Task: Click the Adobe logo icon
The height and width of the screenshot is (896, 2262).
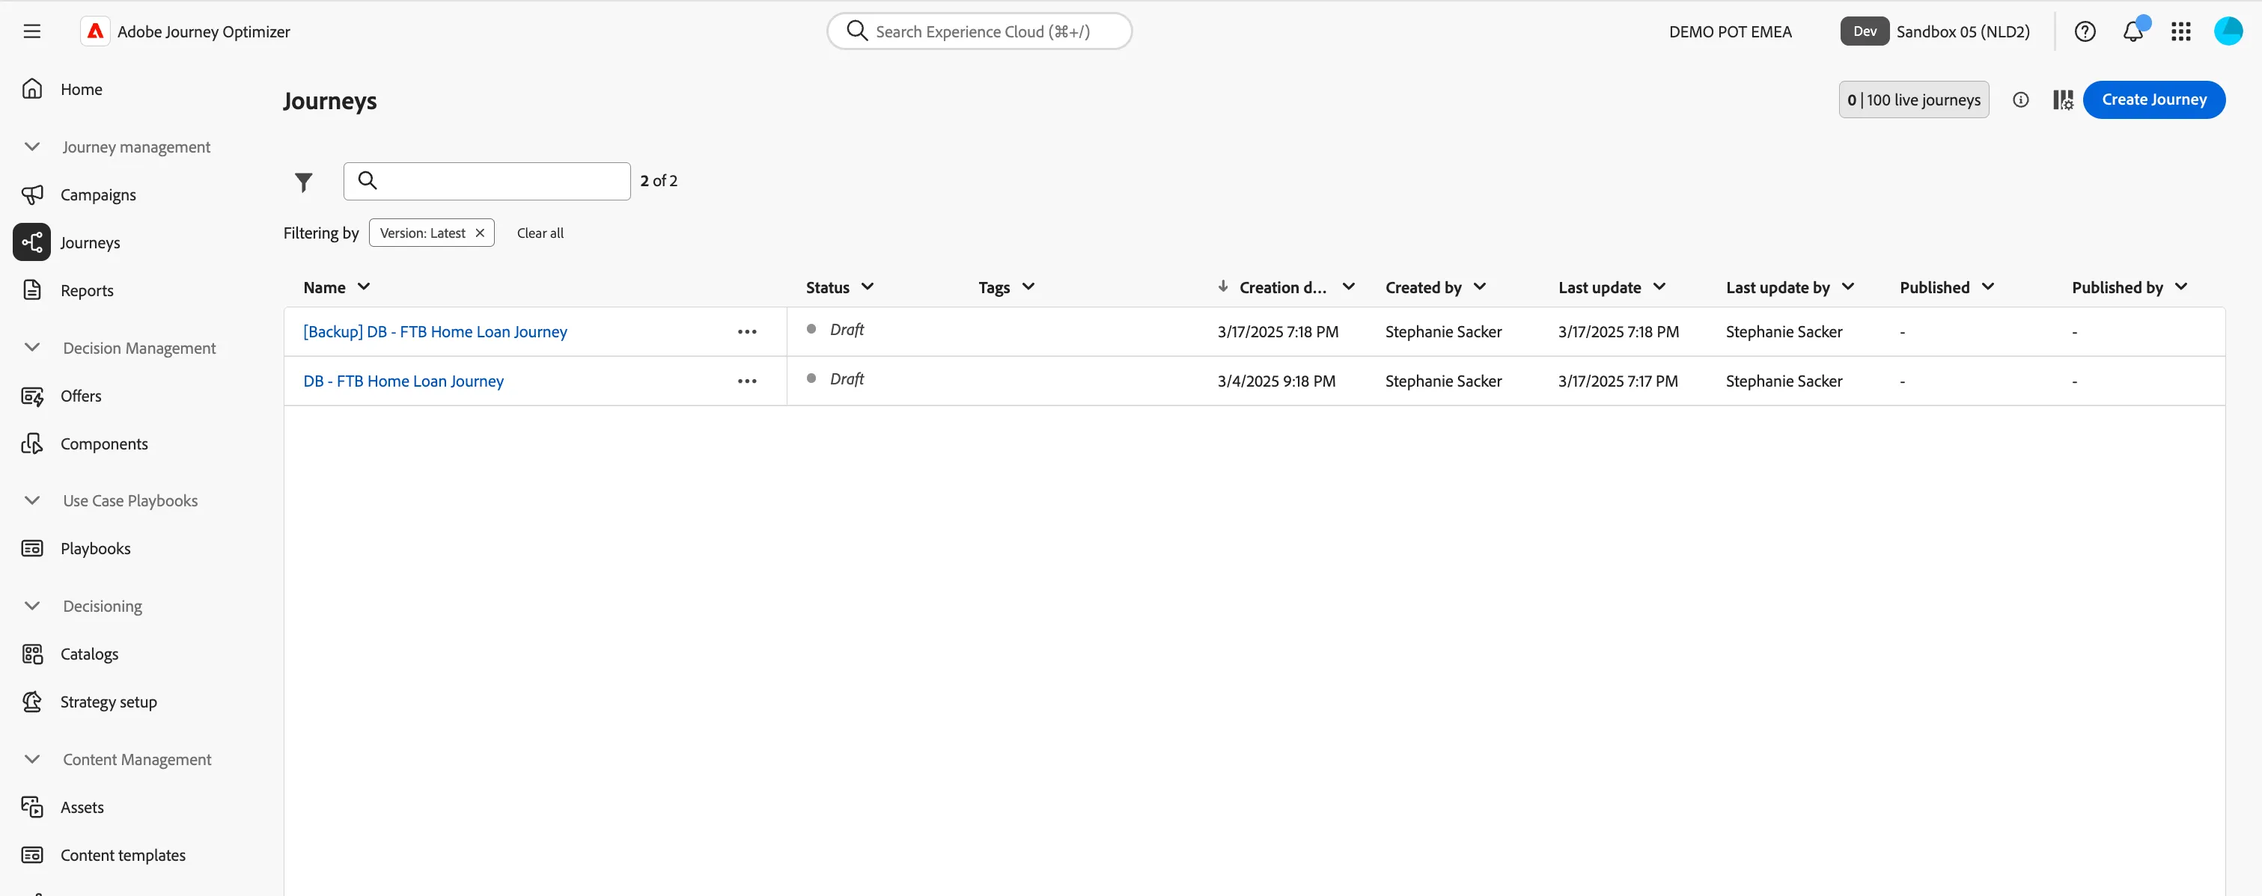Action: tap(96, 31)
